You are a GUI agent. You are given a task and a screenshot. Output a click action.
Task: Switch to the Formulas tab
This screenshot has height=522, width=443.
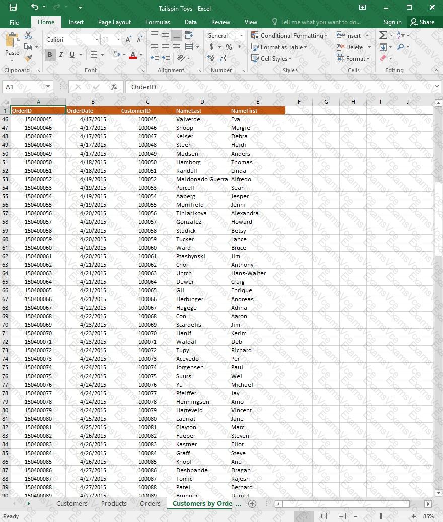[x=158, y=22]
